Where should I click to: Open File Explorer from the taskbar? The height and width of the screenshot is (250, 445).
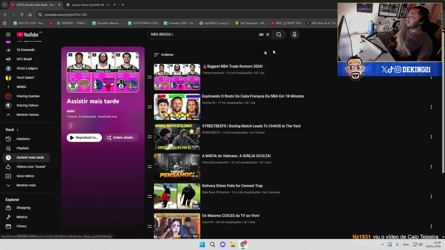point(233,244)
